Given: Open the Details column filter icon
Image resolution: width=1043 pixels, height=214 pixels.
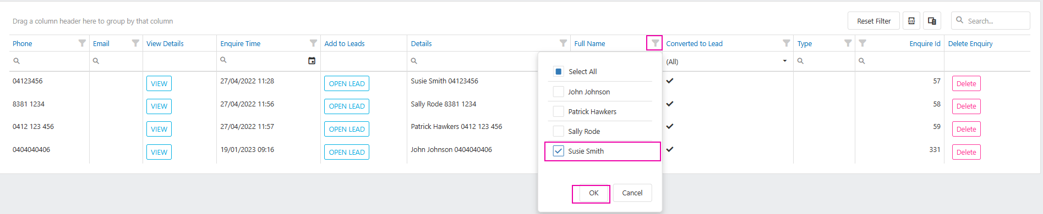Looking at the screenshot, I should tap(563, 43).
